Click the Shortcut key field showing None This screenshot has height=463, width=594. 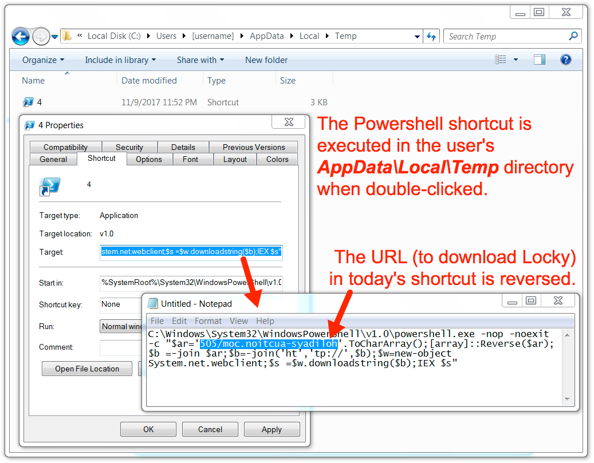pos(121,304)
